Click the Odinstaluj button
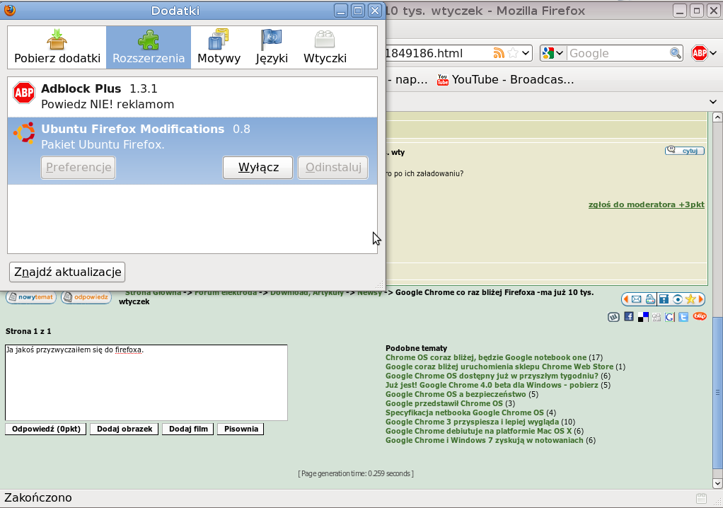The image size is (723, 508). pos(333,168)
